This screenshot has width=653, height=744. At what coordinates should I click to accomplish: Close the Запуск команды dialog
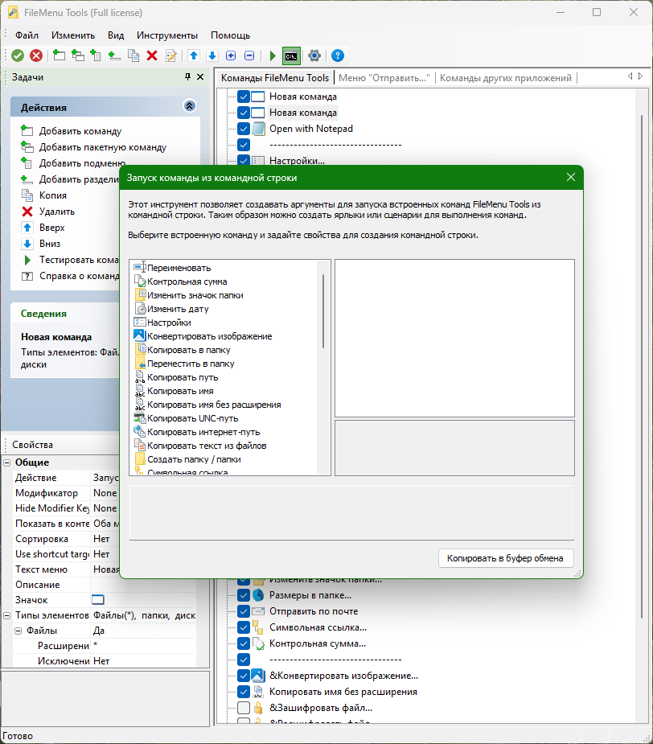tap(571, 177)
